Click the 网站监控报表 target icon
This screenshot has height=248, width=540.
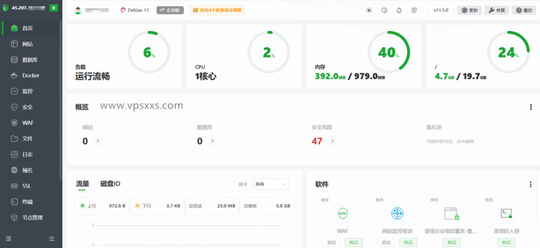[x=397, y=214]
